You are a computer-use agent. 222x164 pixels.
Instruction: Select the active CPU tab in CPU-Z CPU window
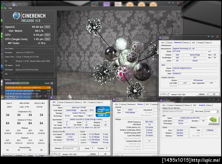(x=54, y=102)
